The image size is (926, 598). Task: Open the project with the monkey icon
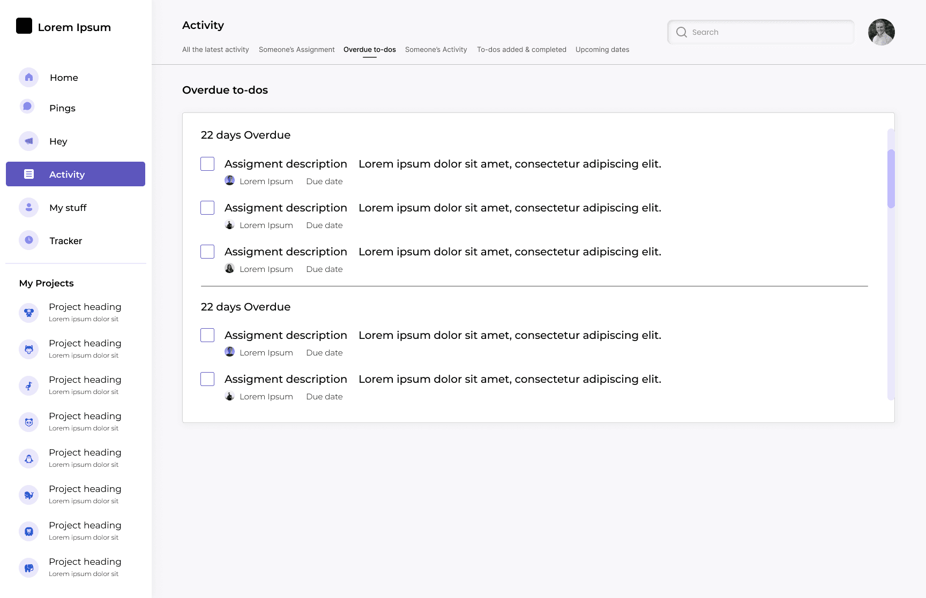[x=29, y=313]
